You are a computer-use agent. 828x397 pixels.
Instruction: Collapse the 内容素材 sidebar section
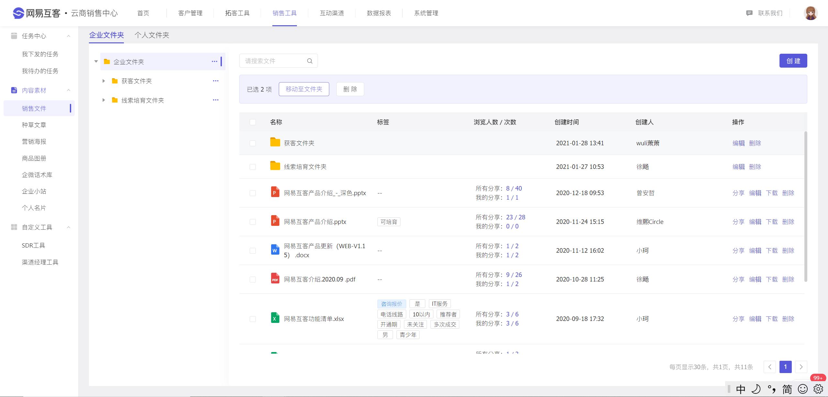pos(69,90)
